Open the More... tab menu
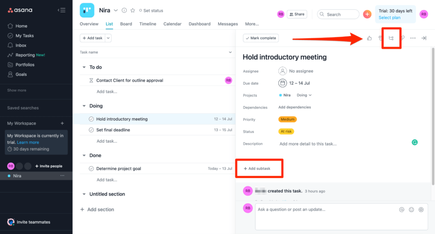The height and width of the screenshot is (234, 435). tap(252, 24)
